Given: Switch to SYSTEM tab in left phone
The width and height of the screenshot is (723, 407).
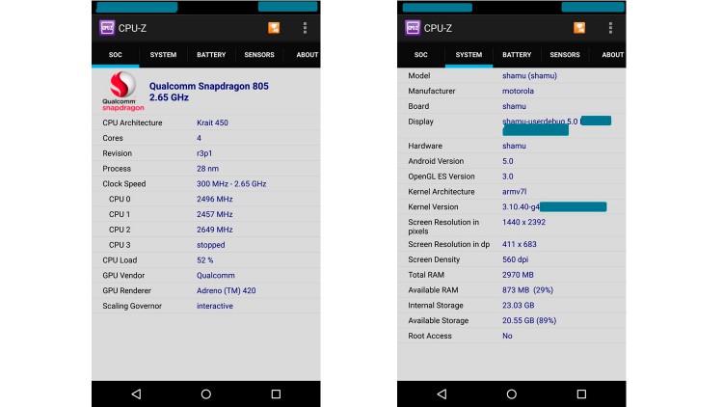Looking at the screenshot, I should [x=163, y=54].
